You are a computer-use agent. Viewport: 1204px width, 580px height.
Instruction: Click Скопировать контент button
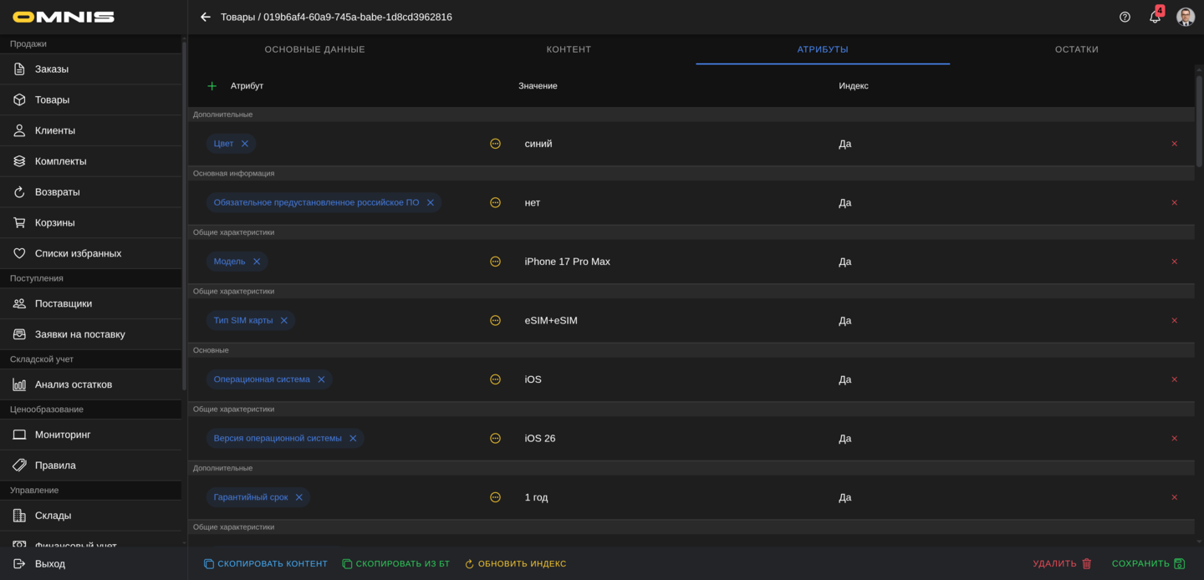pyautogui.click(x=265, y=564)
